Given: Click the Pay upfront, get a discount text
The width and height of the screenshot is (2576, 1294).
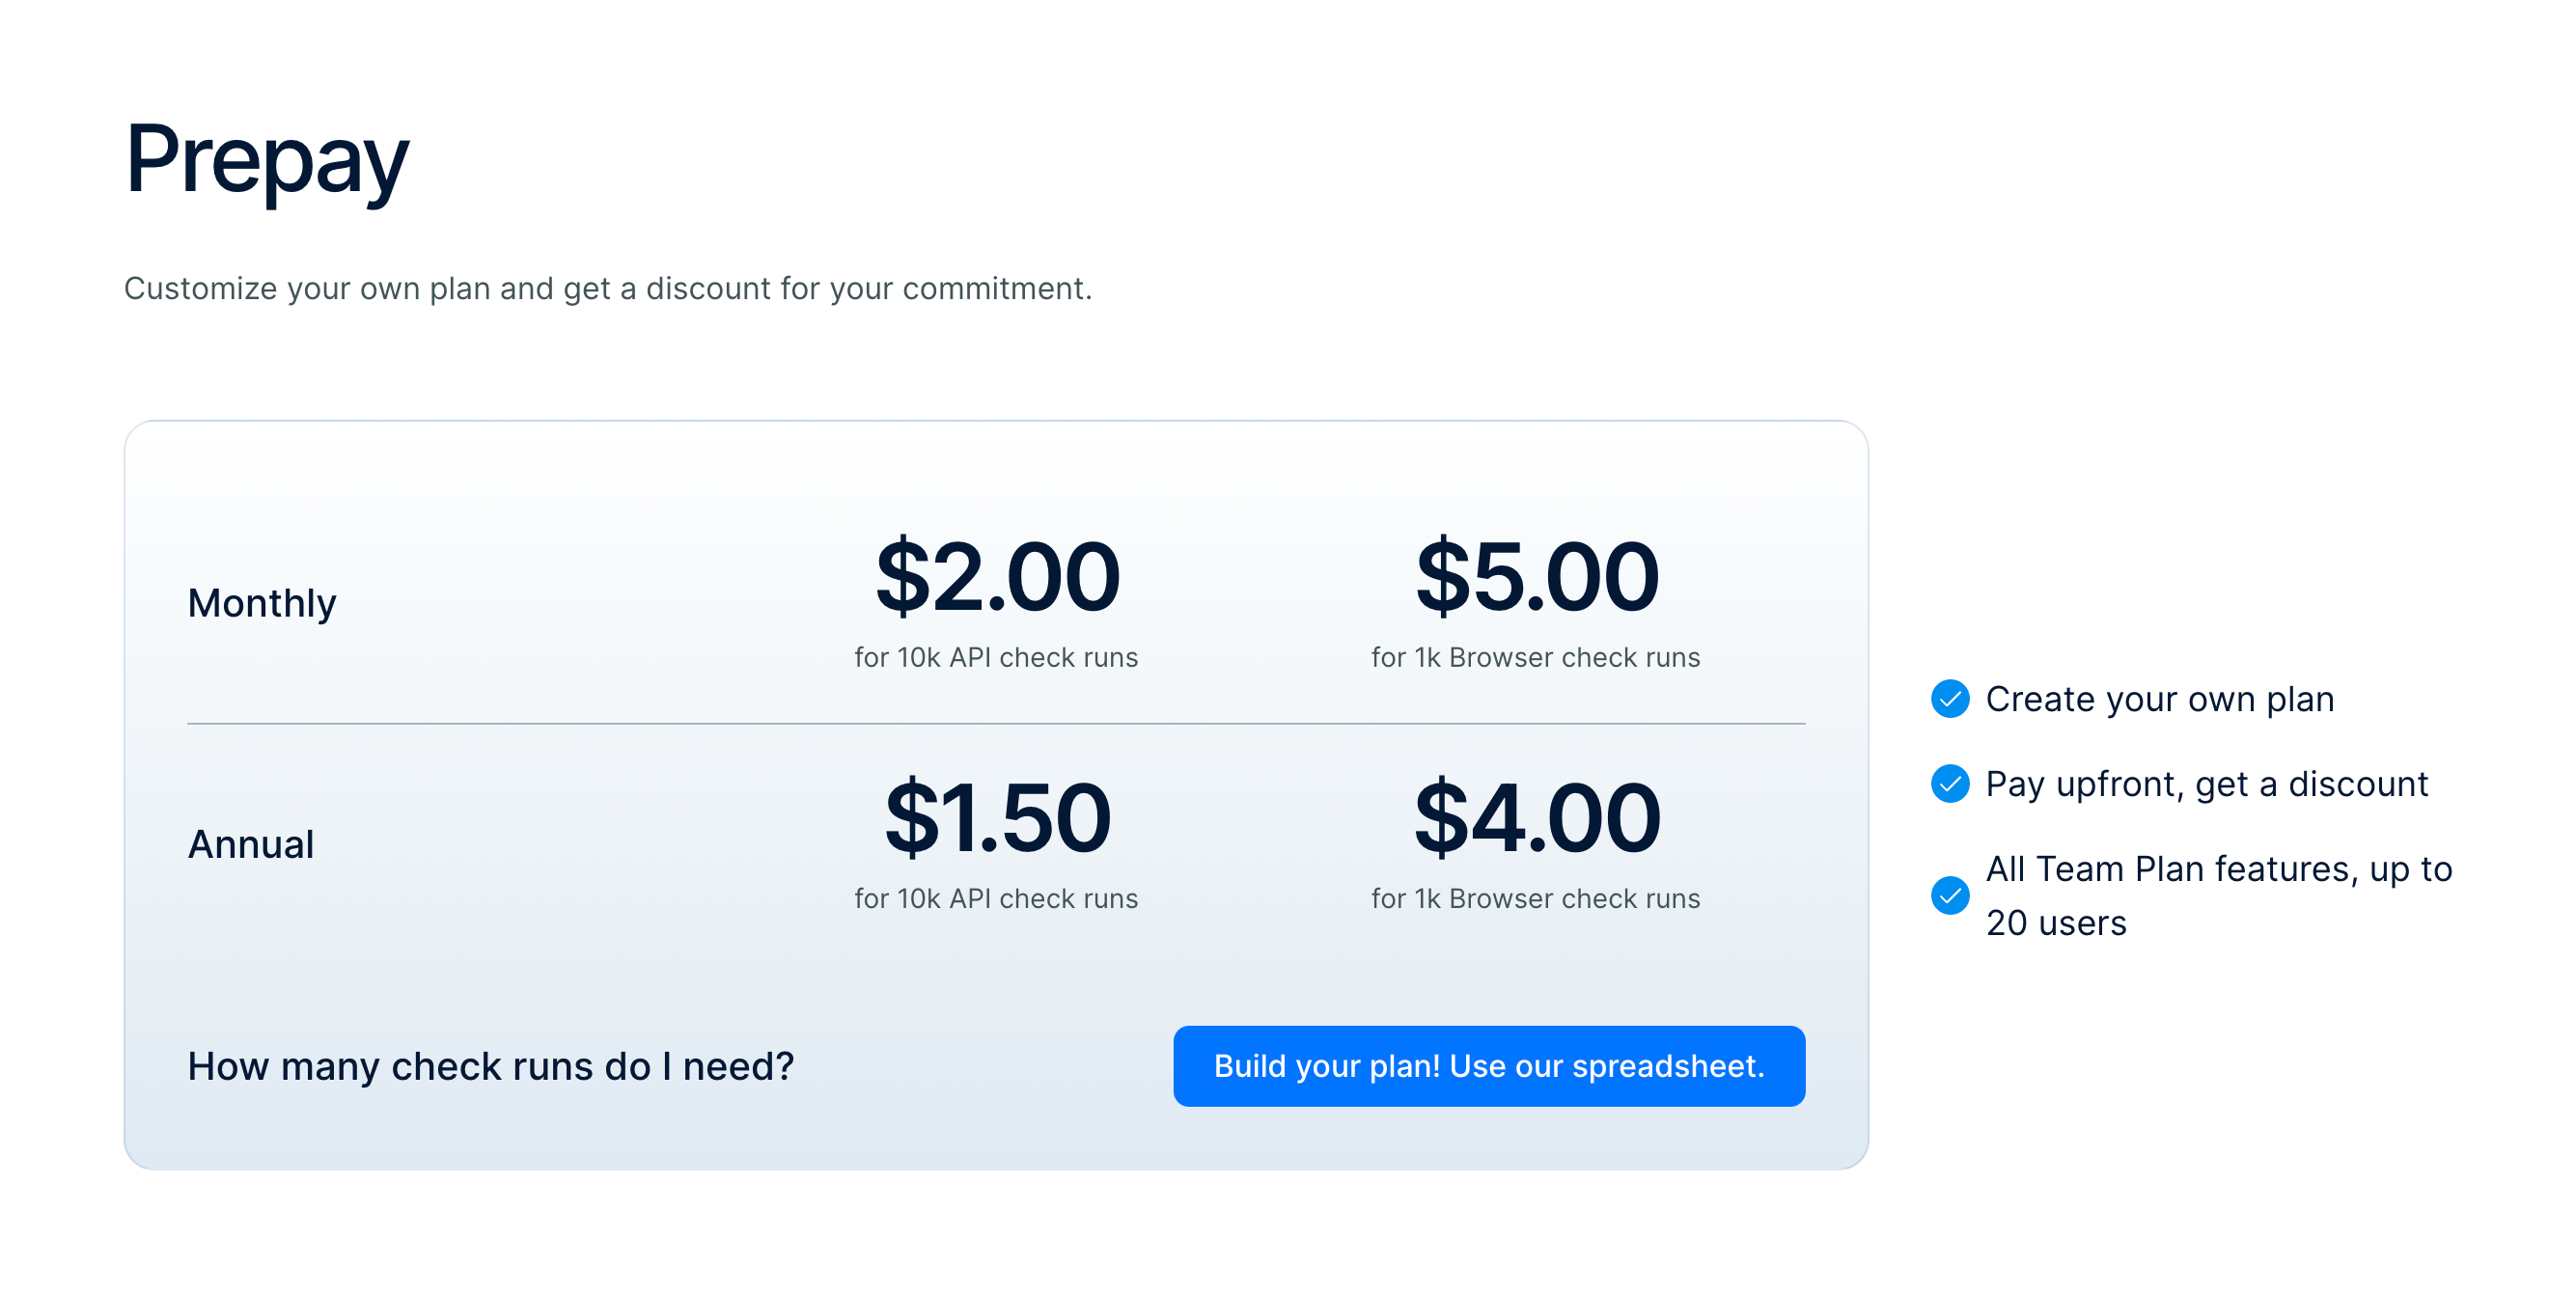Looking at the screenshot, I should (x=2206, y=784).
